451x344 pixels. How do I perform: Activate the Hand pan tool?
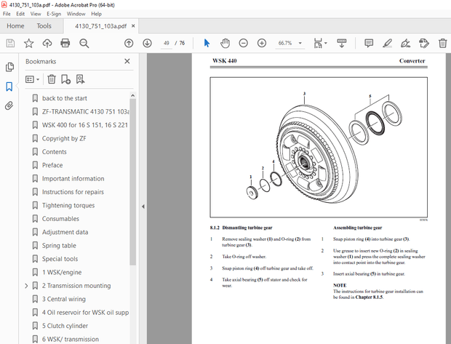(x=225, y=44)
